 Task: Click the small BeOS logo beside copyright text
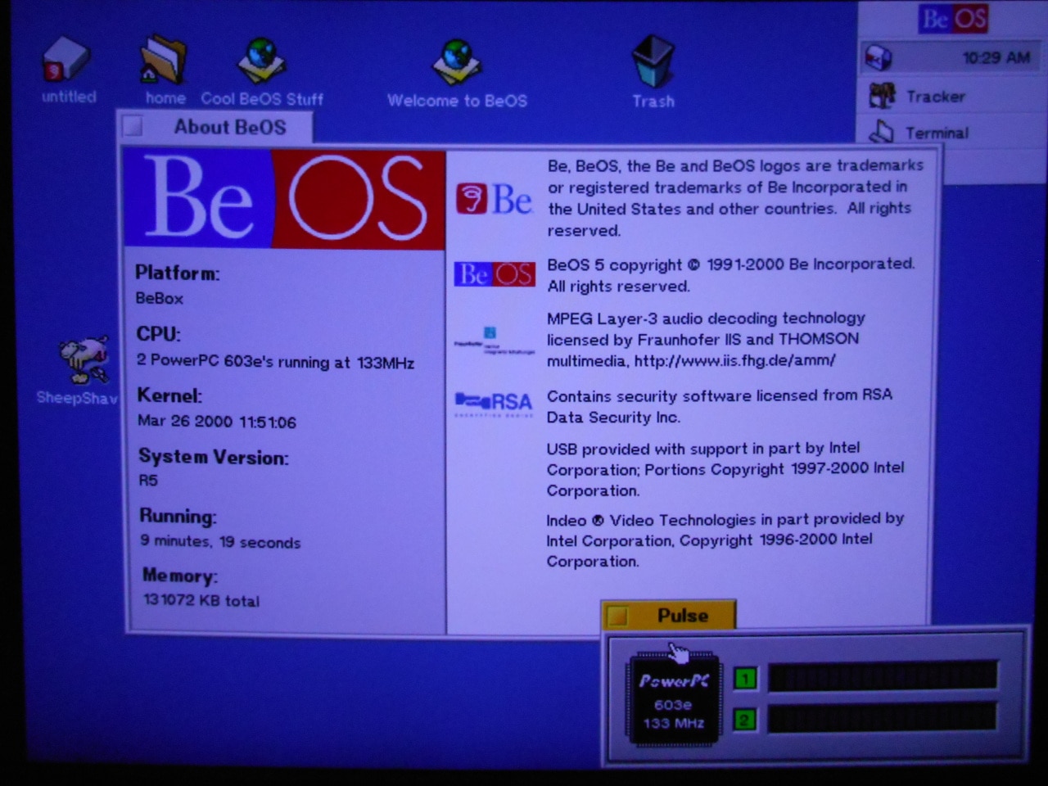click(x=494, y=274)
